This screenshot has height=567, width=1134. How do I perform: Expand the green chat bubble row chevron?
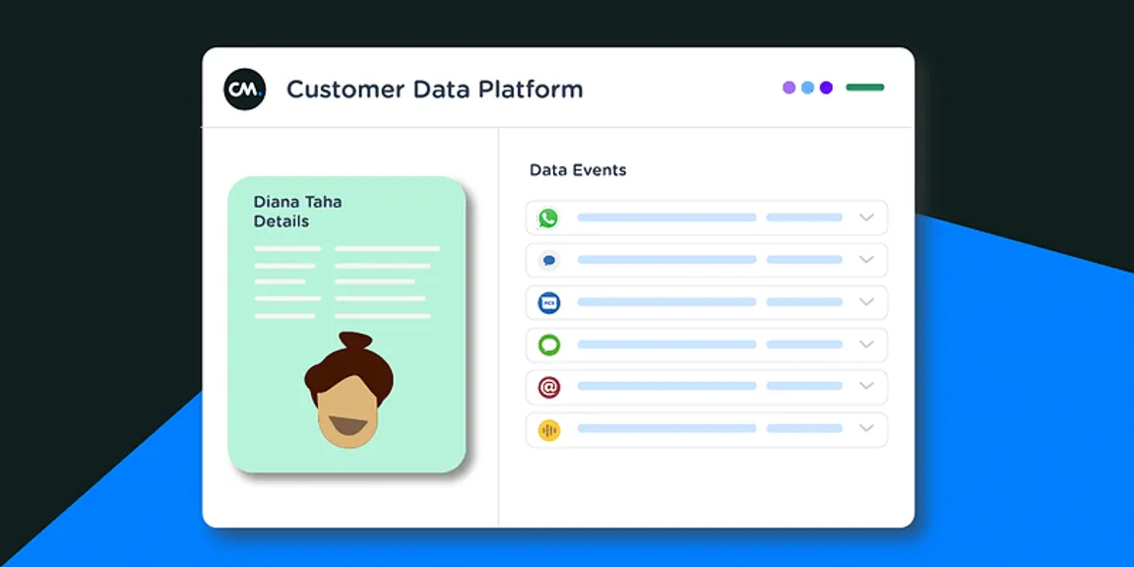[866, 345]
